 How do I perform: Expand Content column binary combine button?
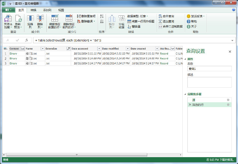tap(23, 49)
